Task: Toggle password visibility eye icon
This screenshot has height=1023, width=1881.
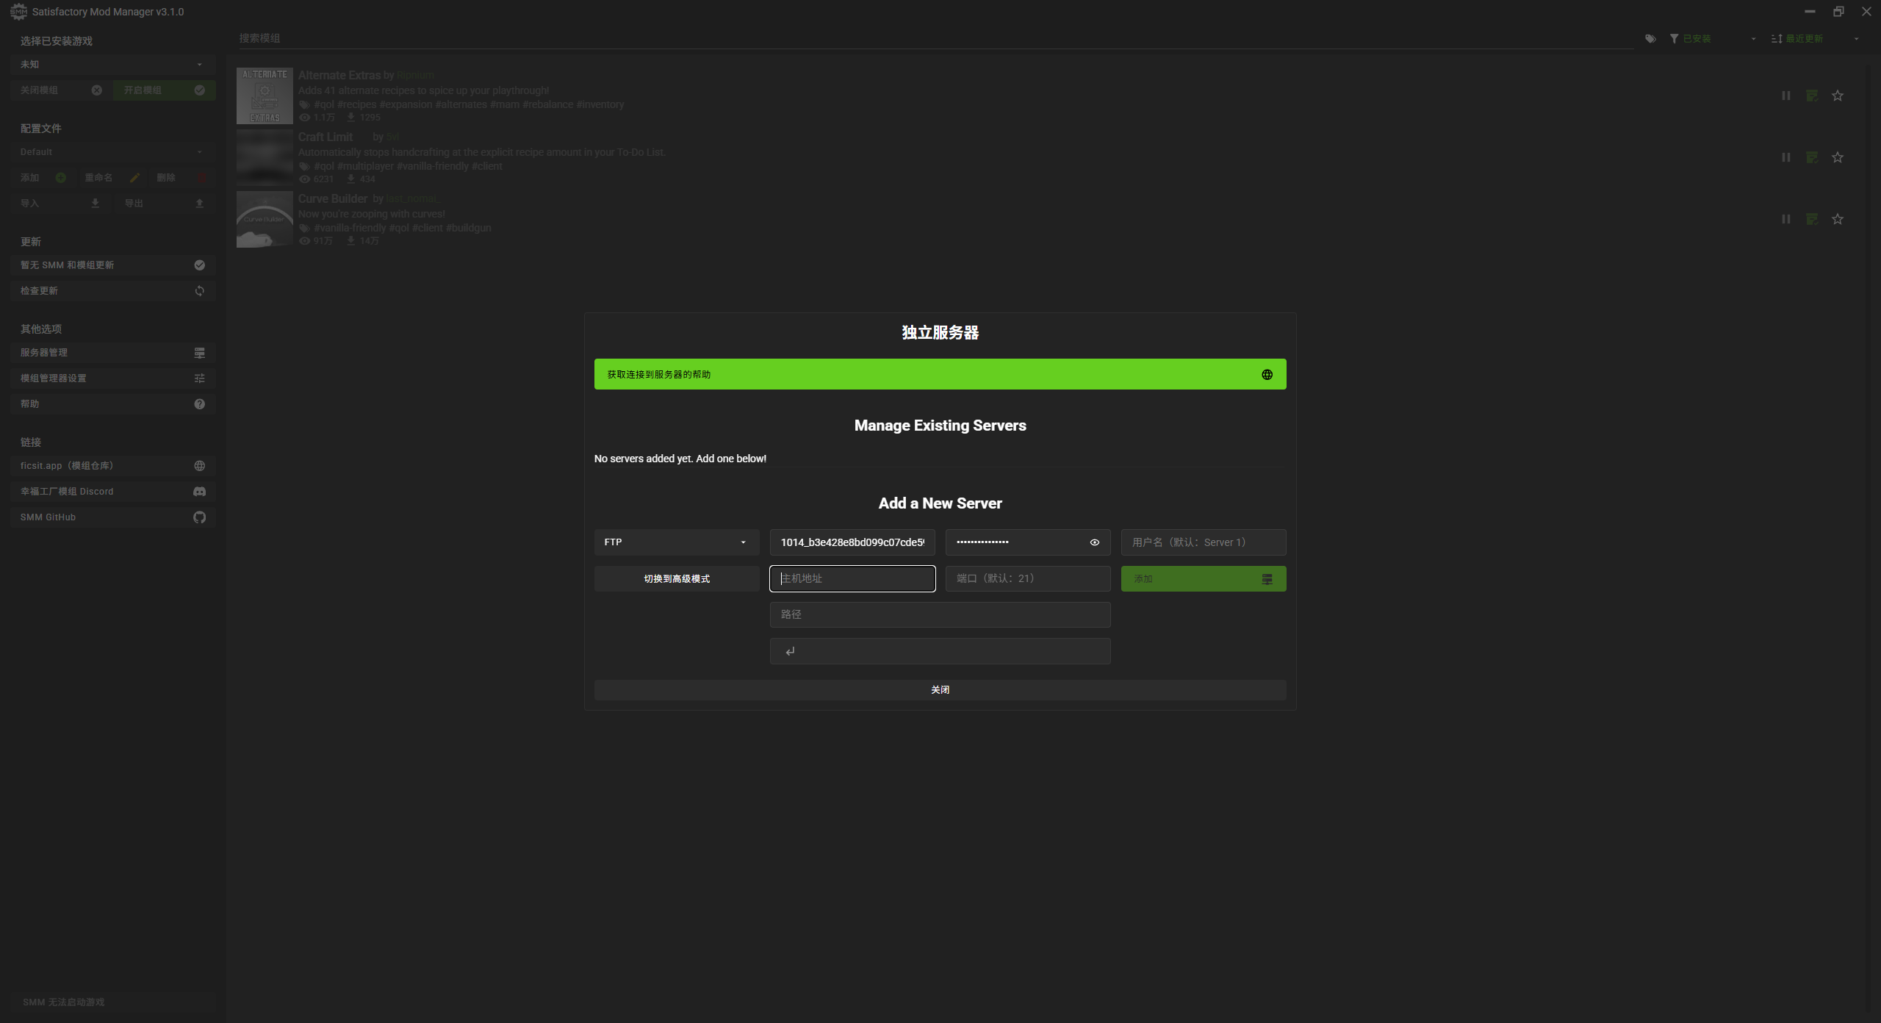Action: pyautogui.click(x=1094, y=542)
